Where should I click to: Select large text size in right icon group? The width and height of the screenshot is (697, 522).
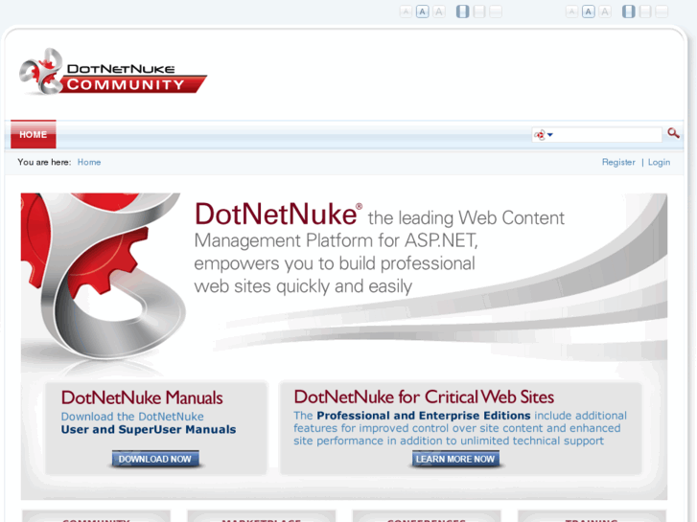click(x=605, y=11)
